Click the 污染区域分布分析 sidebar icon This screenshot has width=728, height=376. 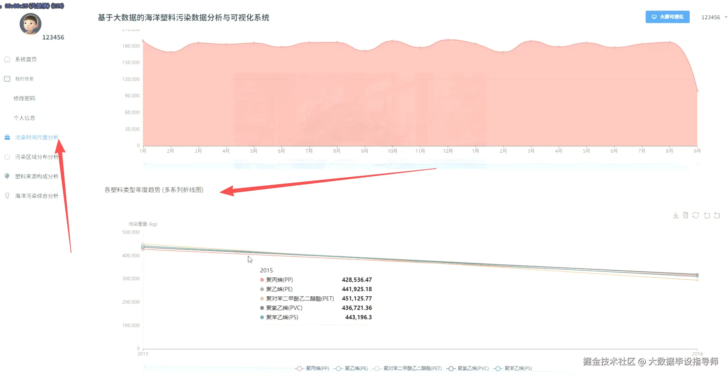point(7,157)
